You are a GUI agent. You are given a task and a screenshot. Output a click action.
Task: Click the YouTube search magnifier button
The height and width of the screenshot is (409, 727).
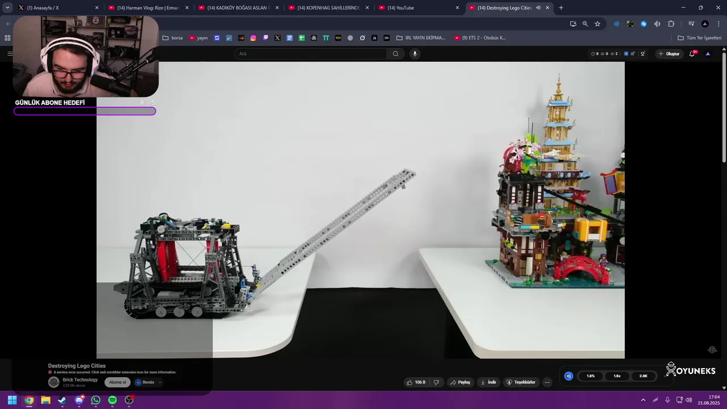pos(396,54)
